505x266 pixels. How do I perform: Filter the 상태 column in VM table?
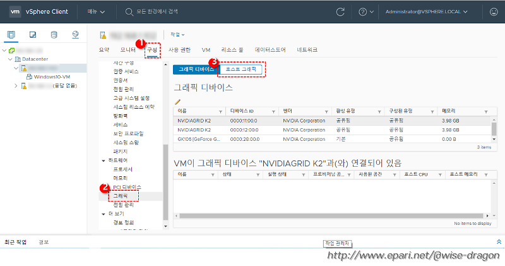click(258, 175)
